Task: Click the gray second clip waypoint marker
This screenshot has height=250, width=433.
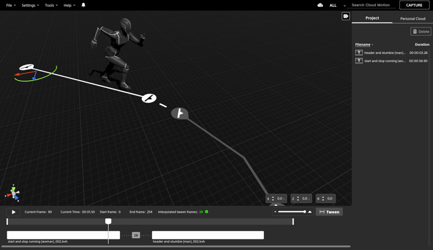Action: 180,113
